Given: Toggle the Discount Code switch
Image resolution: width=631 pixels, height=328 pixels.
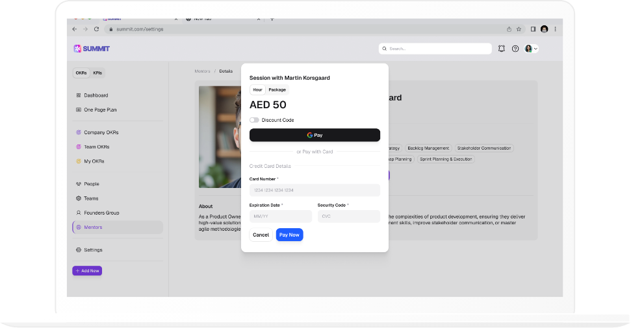Looking at the screenshot, I should click(x=254, y=120).
